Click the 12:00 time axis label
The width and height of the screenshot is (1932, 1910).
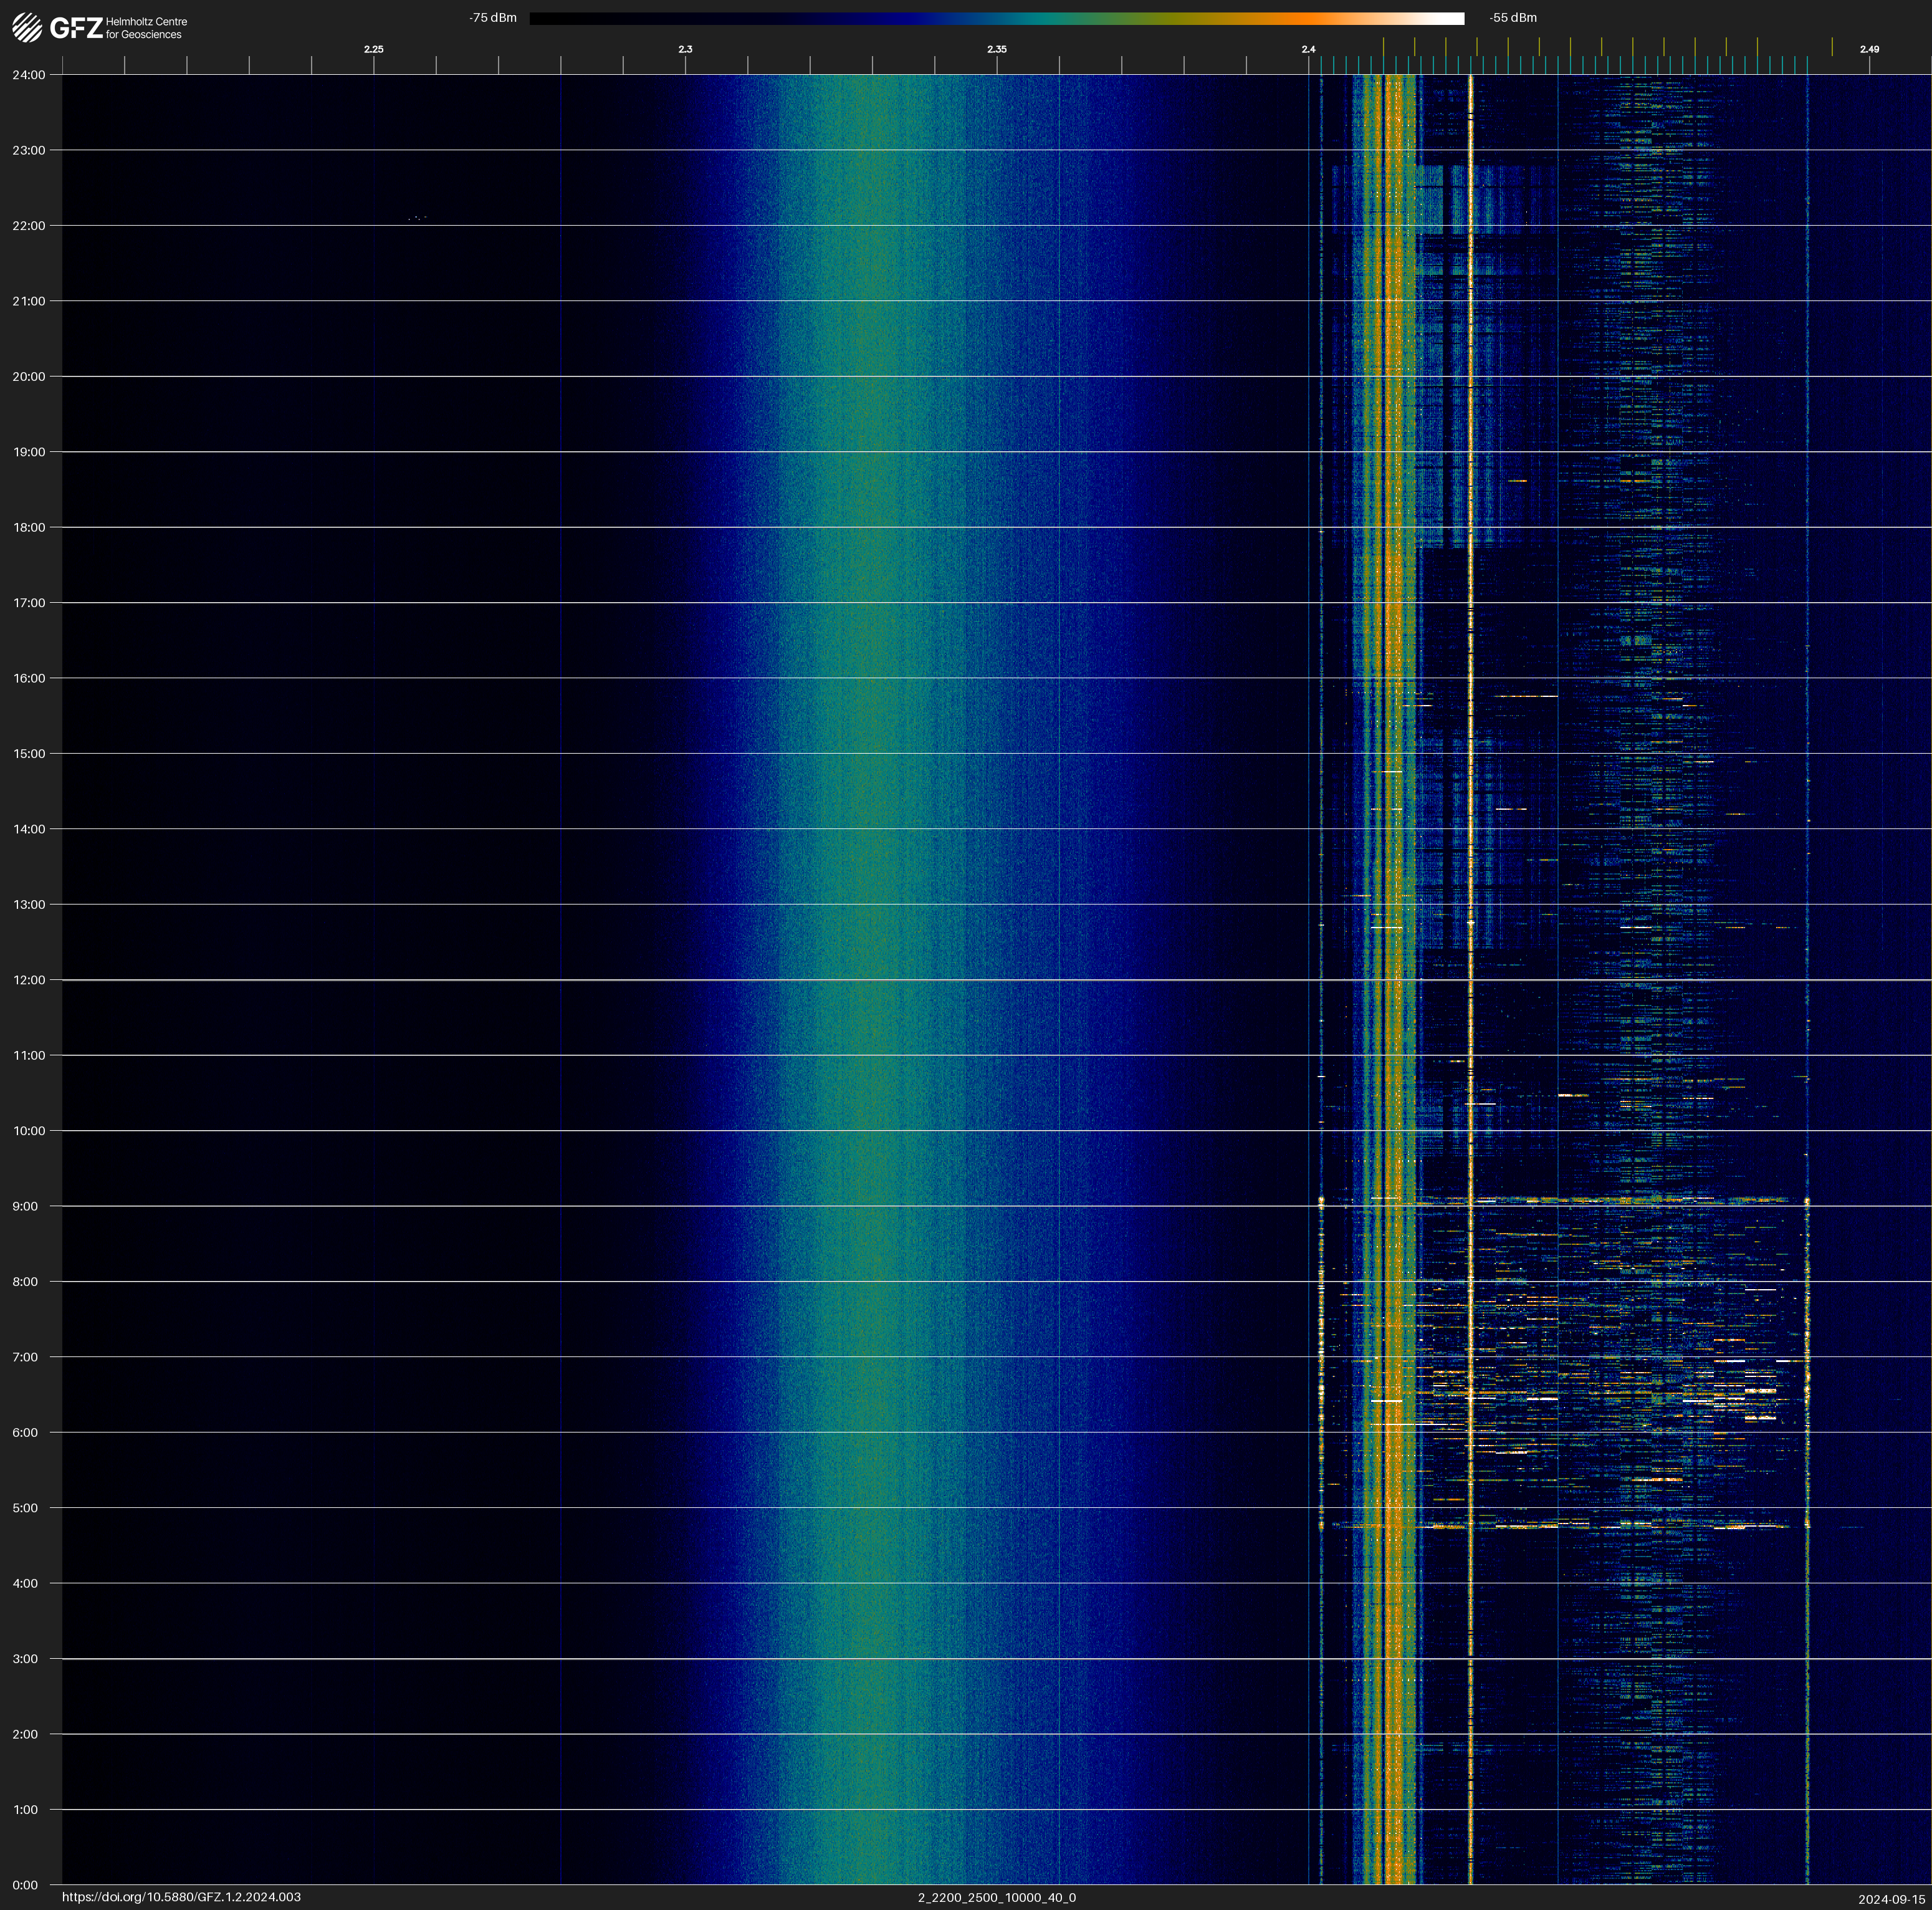29,980
